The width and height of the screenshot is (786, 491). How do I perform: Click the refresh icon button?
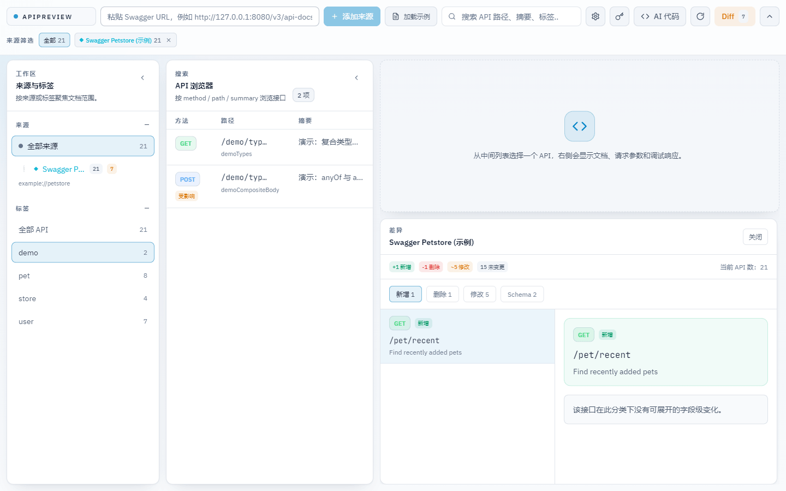click(700, 16)
